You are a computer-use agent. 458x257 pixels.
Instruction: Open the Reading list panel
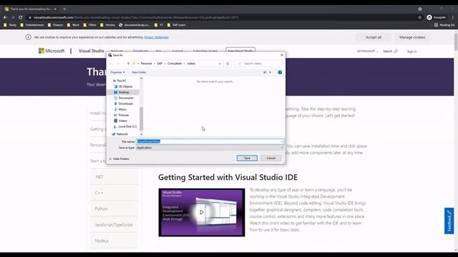click(444, 25)
